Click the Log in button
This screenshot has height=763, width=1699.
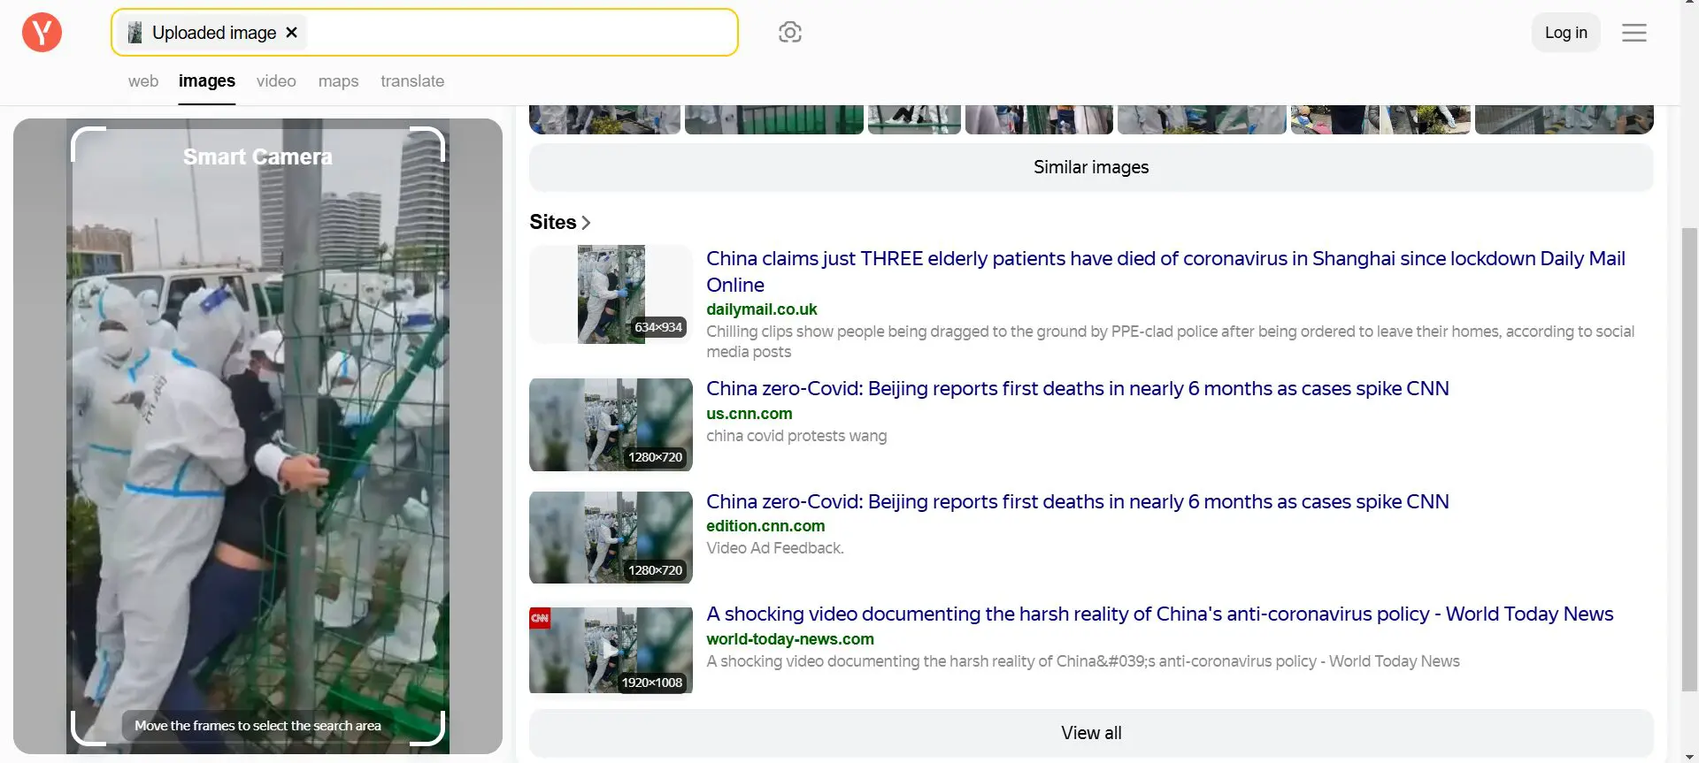[x=1565, y=33]
